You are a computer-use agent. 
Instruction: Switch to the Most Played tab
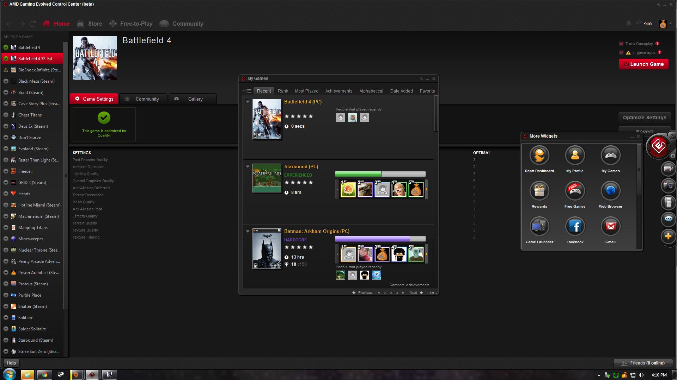click(x=306, y=91)
